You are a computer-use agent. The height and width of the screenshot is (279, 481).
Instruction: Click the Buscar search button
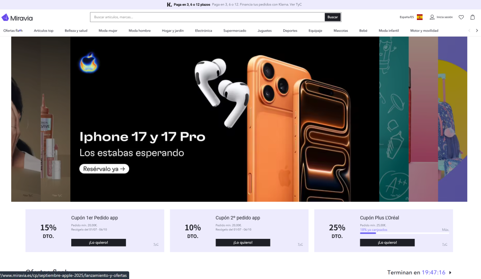[333, 17]
